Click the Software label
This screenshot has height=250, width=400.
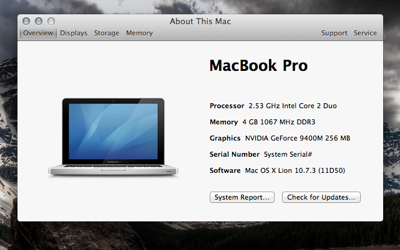coord(225,170)
